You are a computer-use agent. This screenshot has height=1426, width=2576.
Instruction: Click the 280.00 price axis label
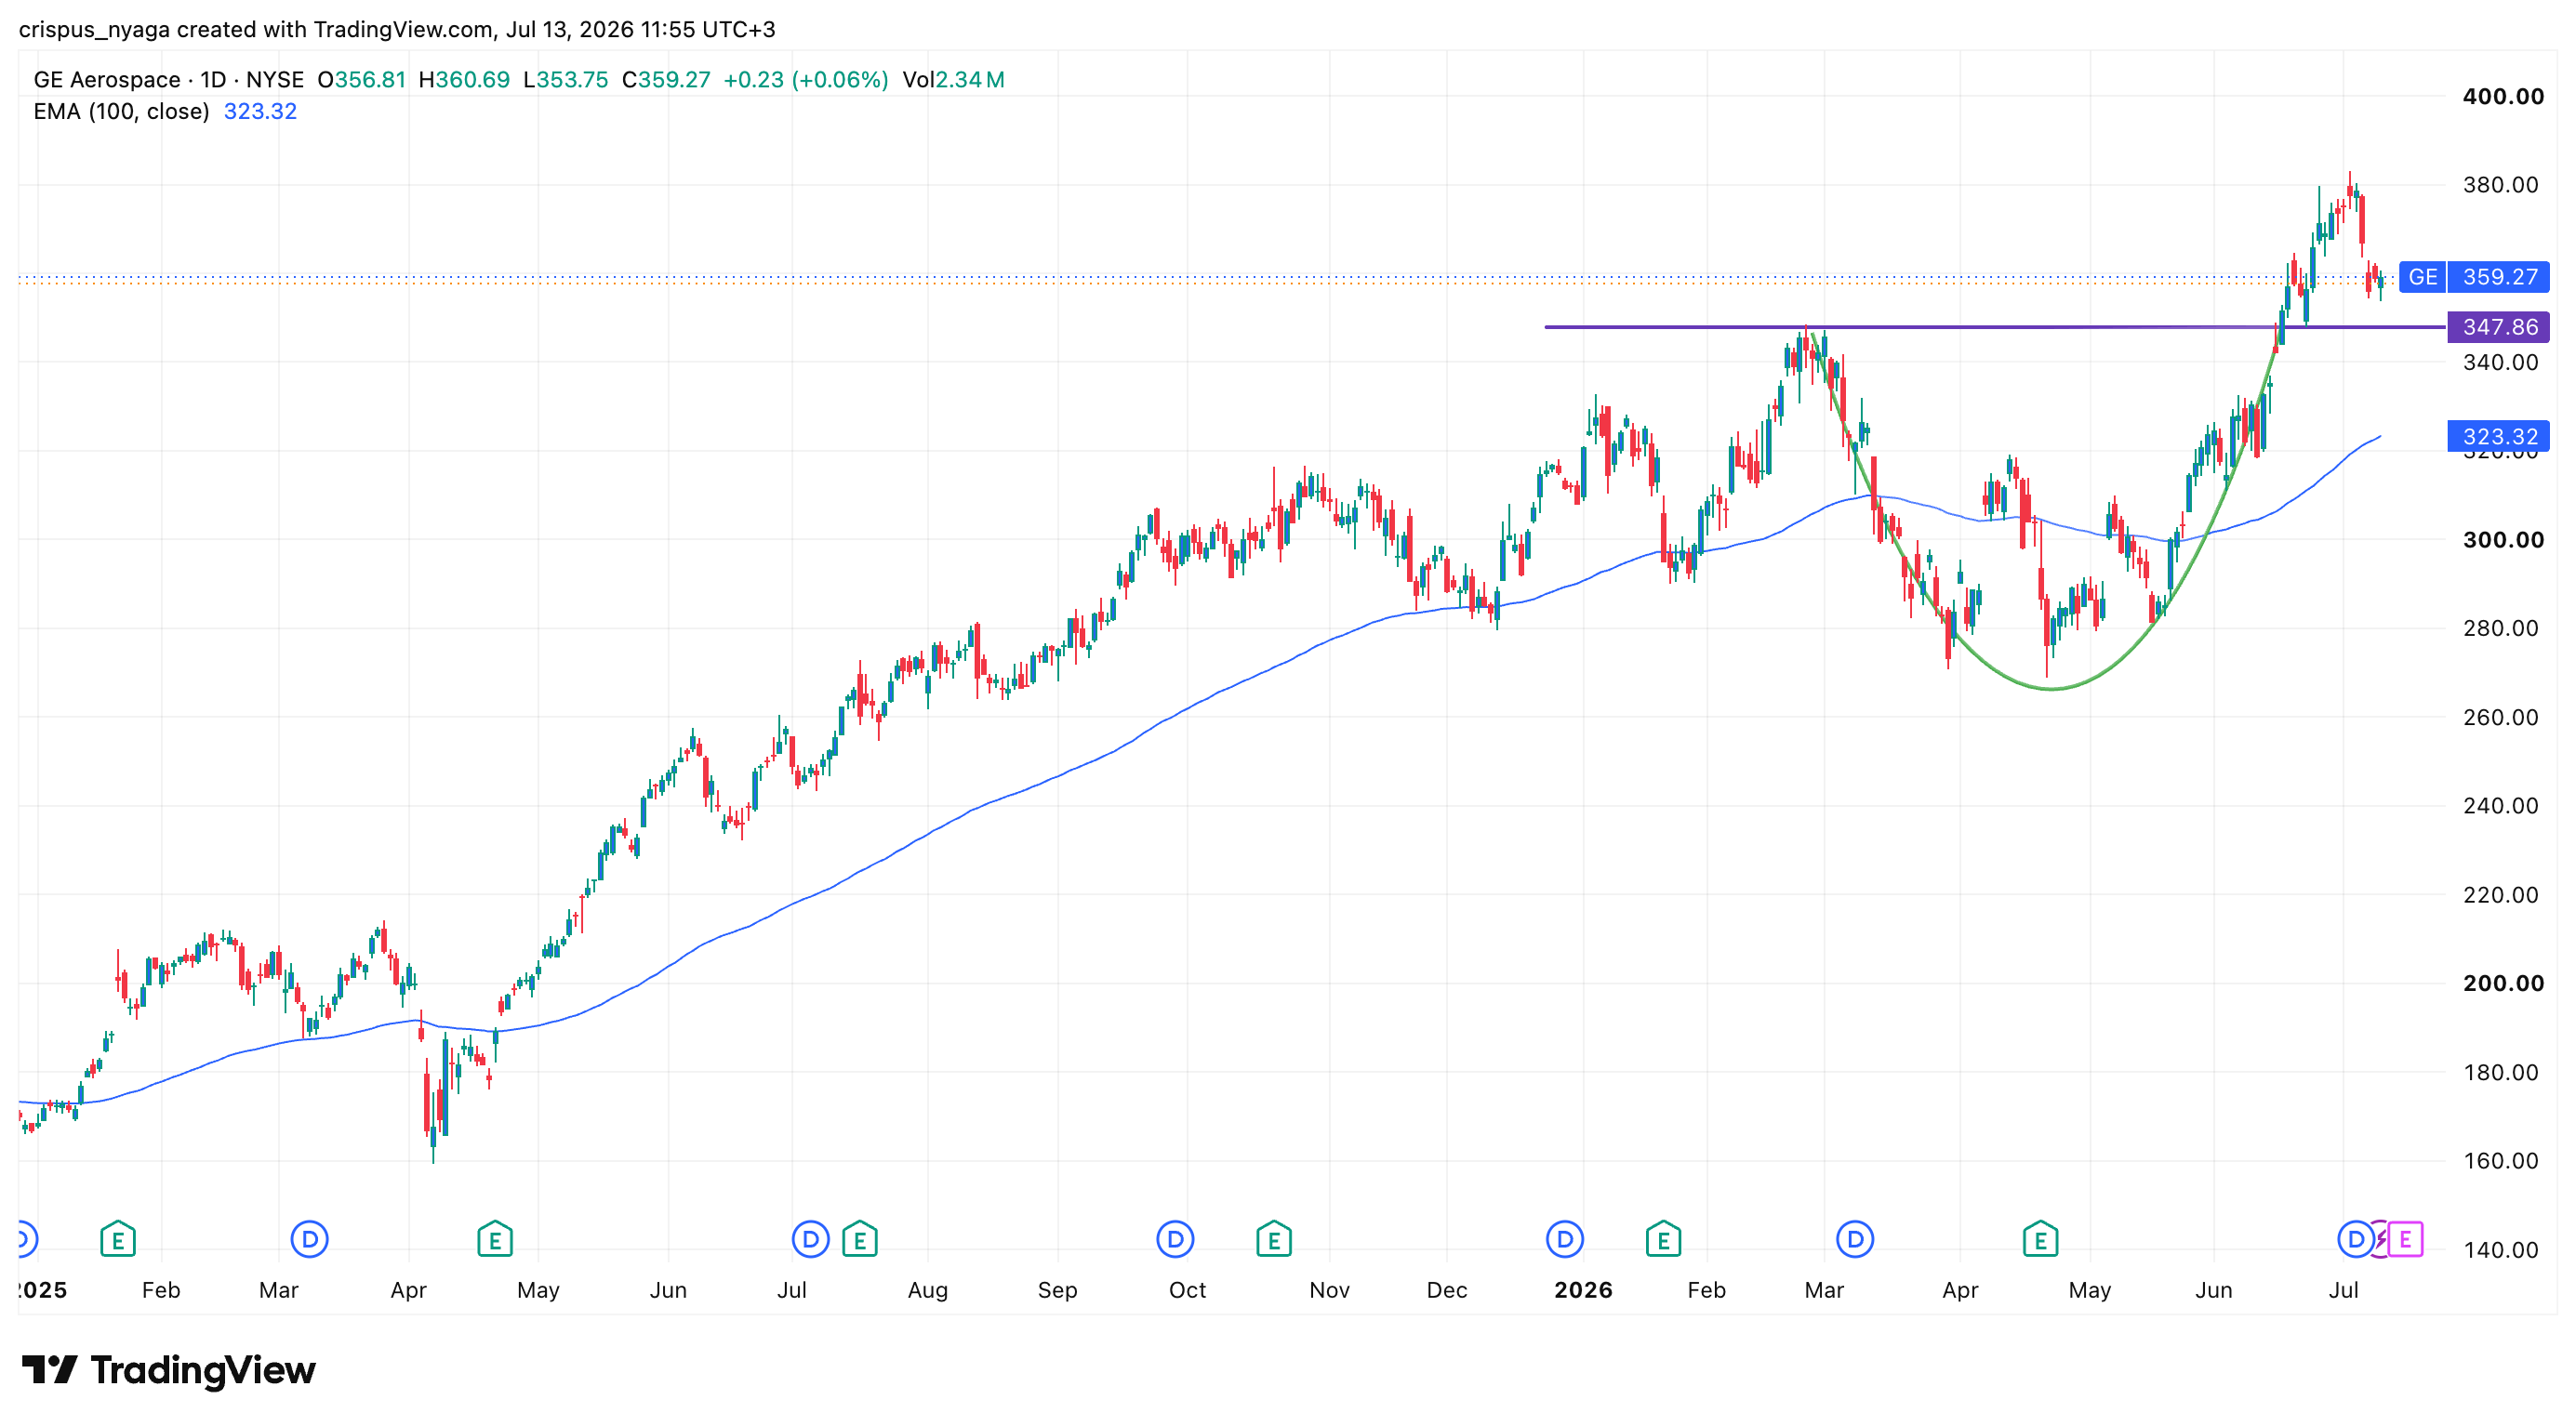click(x=2500, y=628)
